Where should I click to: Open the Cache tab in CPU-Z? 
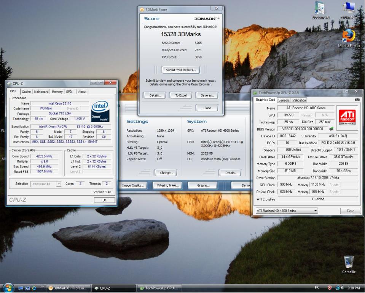(x=26, y=92)
